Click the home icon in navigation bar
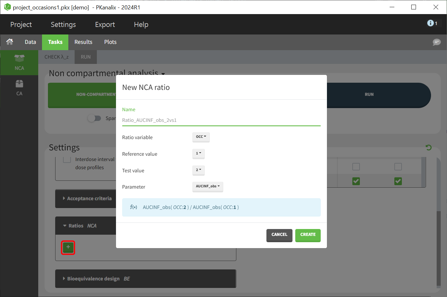The width and height of the screenshot is (447, 297). click(x=10, y=42)
